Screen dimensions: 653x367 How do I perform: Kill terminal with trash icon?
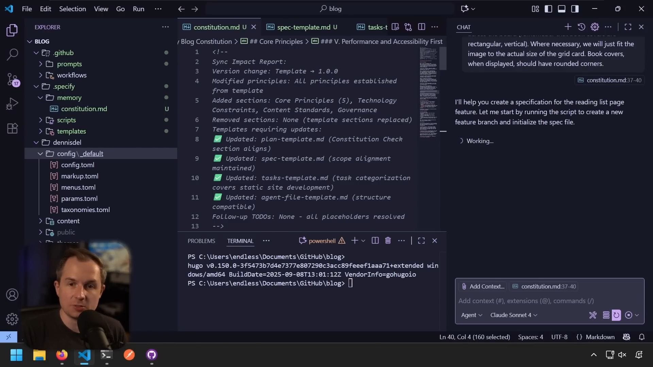pos(388,241)
